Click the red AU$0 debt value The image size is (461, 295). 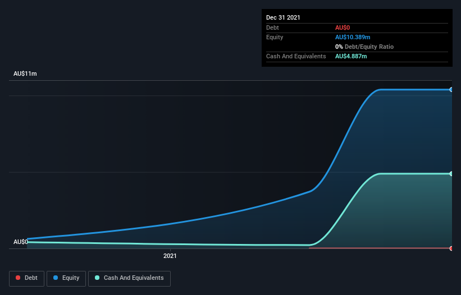(x=343, y=27)
